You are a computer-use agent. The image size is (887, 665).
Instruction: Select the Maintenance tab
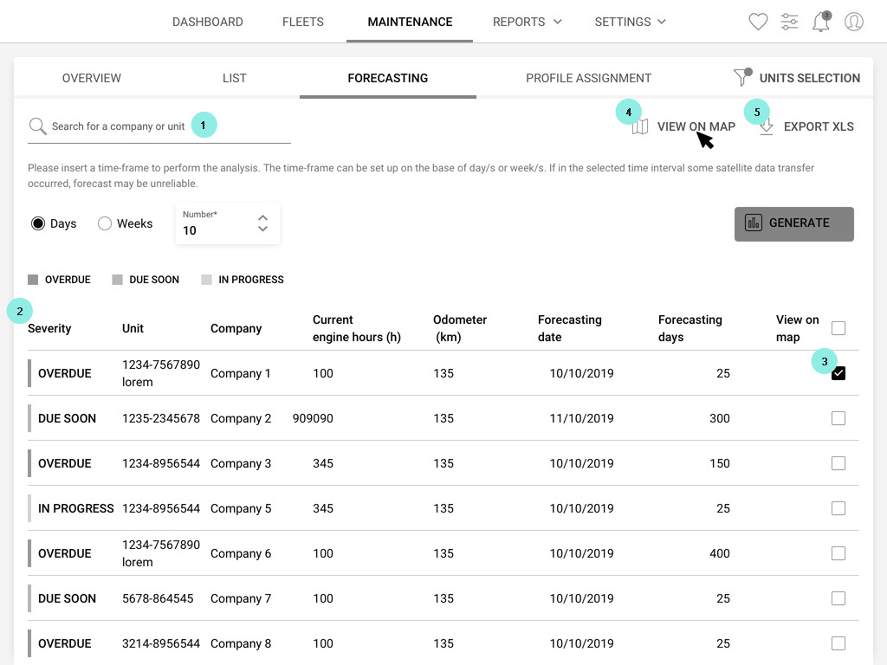coord(410,22)
